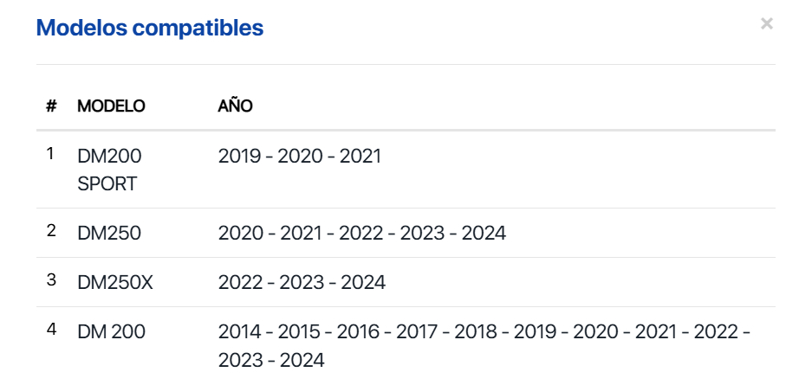Image resolution: width=812 pixels, height=385 pixels.
Task: Click row number 3
Action: point(51,280)
